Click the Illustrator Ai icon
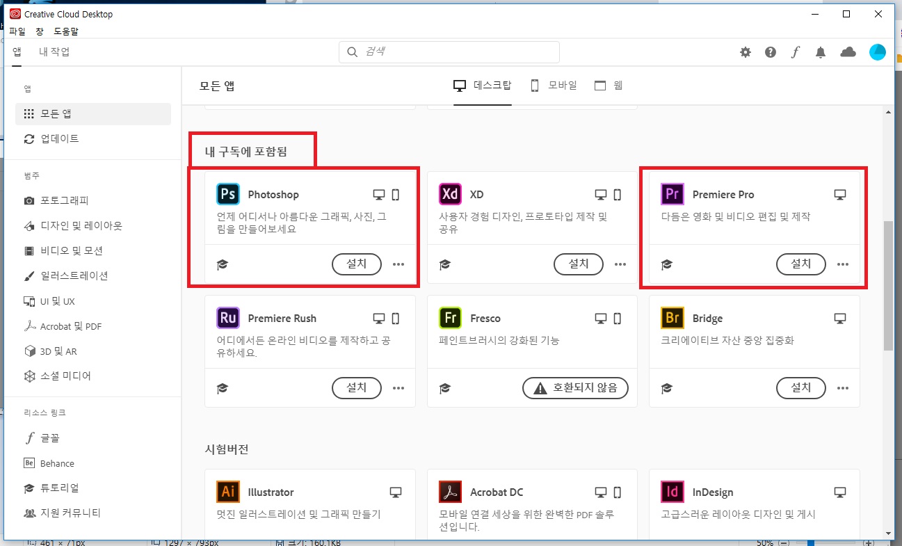 pyautogui.click(x=227, y=492)
